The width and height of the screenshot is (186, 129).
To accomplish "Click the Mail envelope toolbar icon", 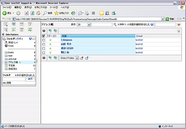I will (80, 13).
